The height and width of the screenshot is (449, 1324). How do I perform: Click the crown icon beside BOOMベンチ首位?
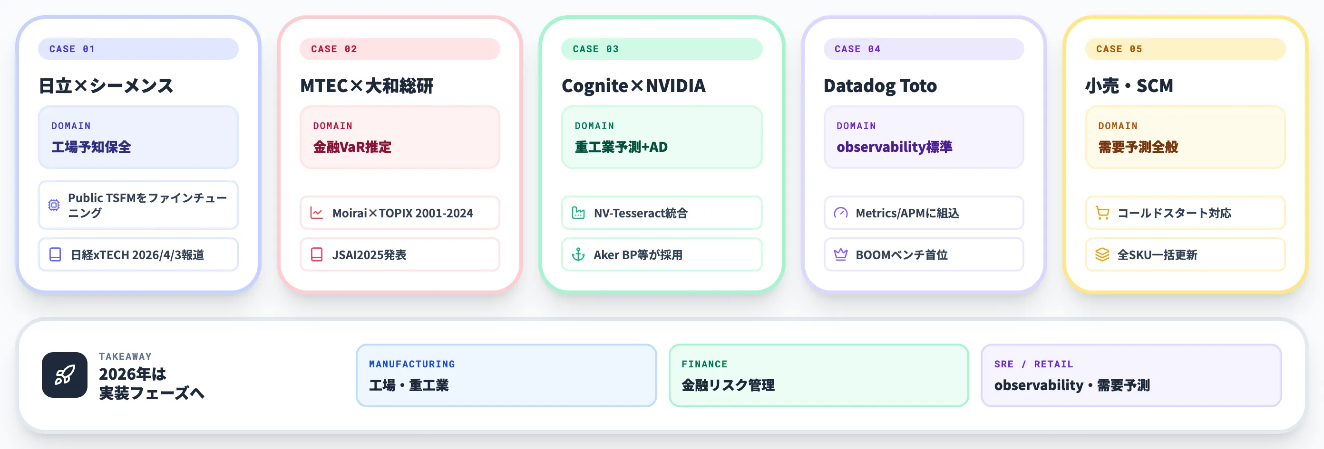(840, 254)
